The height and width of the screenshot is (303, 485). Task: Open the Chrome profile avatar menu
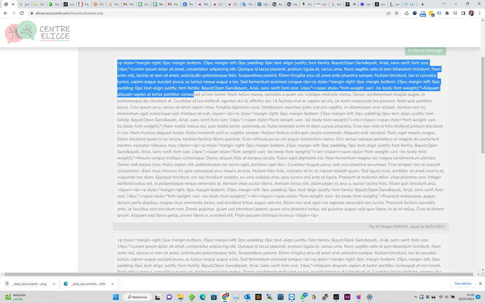click(471, 14)
